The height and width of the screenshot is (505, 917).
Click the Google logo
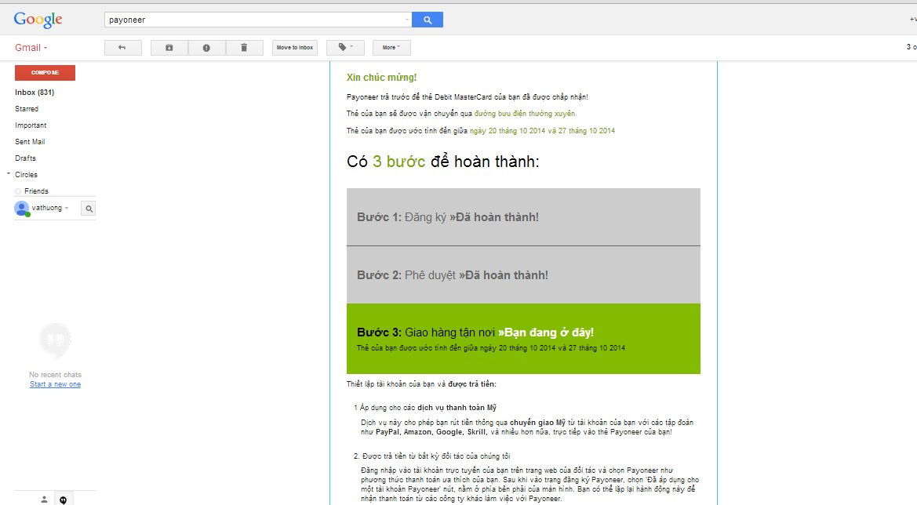(x=38, y=20)
